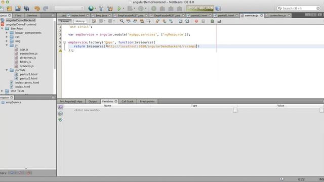Click the Clean and Build icon

coord(110,9)
